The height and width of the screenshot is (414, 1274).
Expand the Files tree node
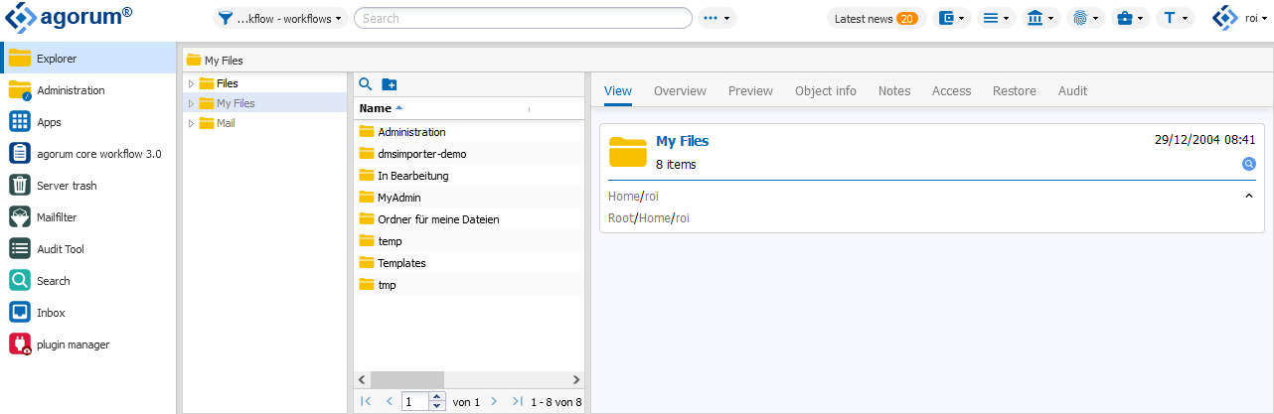[191, 83]
